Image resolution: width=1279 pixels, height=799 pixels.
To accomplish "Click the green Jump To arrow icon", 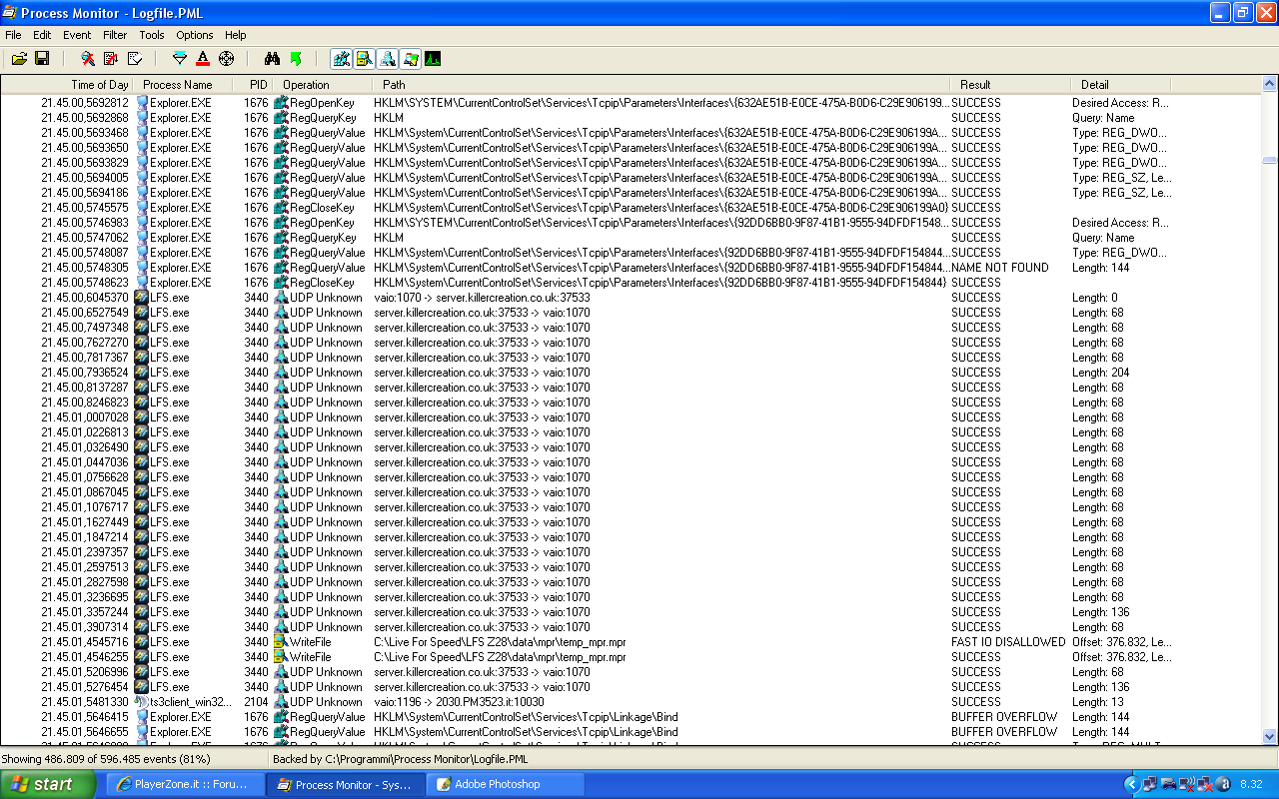I will coord(296,59).
